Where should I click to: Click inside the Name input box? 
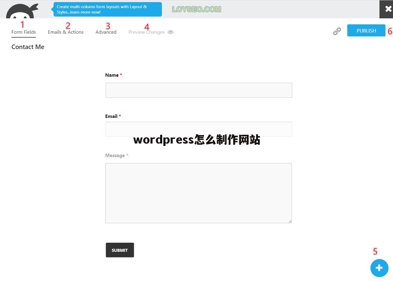[199, 90]
